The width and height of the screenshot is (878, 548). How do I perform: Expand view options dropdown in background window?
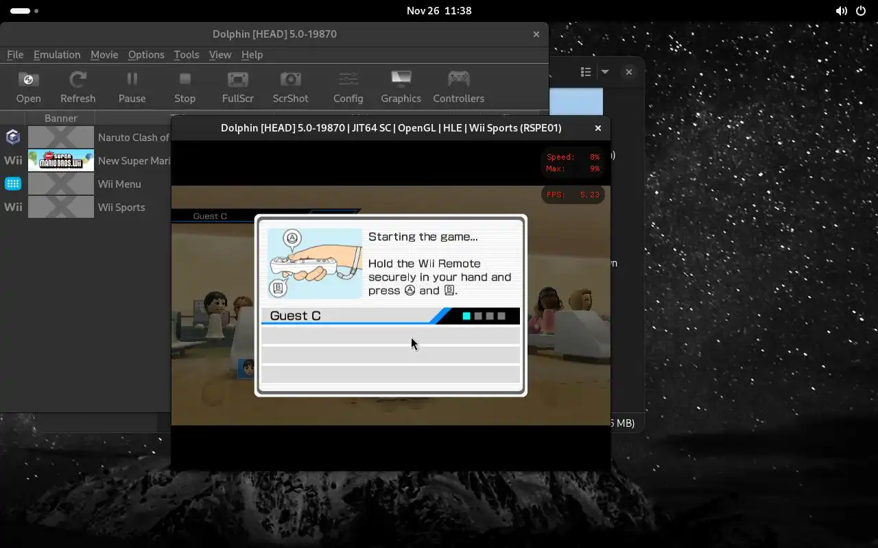[x=605, y=72]
